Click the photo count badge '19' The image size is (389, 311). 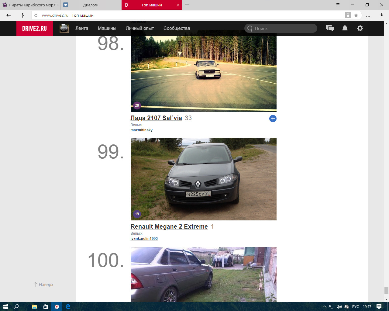coord(137,214)
